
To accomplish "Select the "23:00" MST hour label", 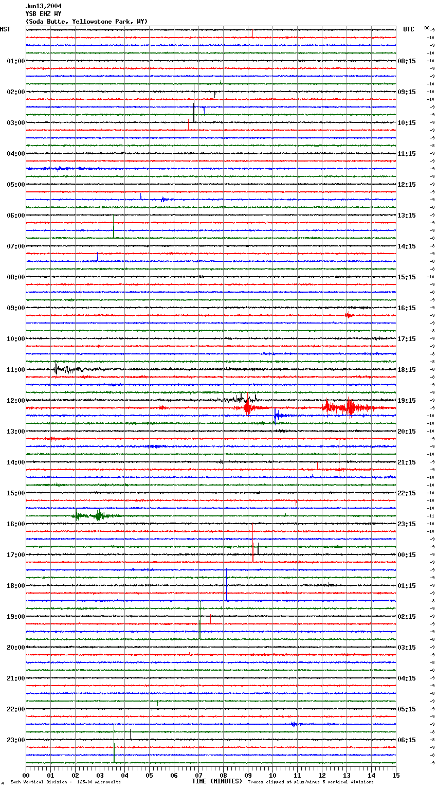I will pyautogui.click(x=16, y=740).
